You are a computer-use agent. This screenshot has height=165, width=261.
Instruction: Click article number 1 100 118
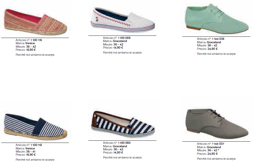pos(36,145)
